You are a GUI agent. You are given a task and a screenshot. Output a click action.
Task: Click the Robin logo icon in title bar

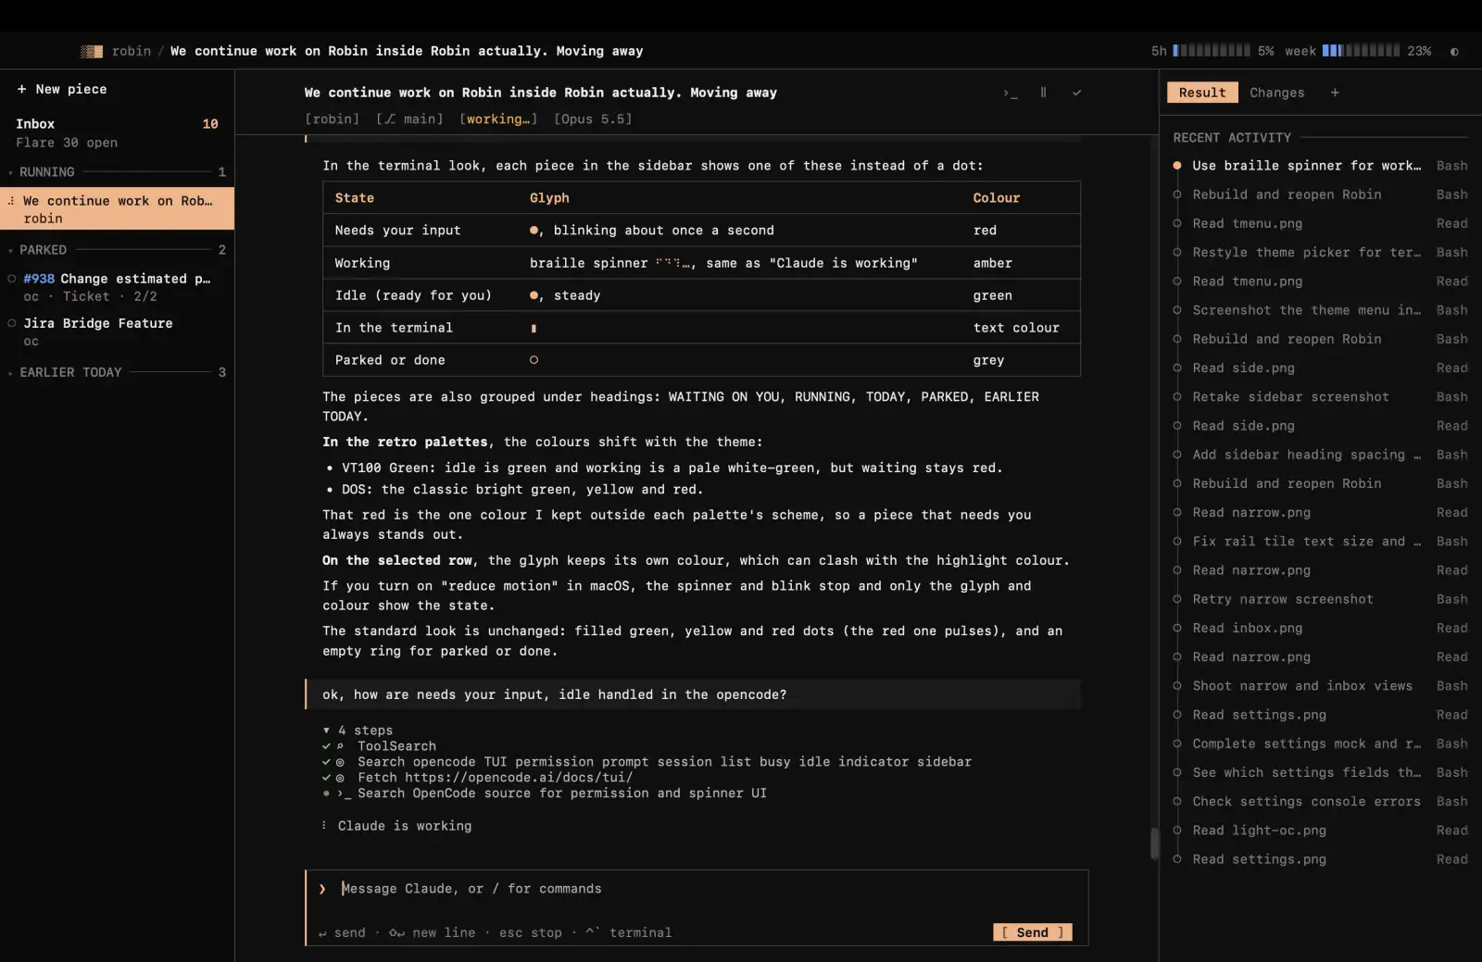pyautogui.click(x=92, y=52)
